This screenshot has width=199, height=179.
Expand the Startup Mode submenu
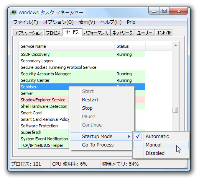[x=101, y=137]
